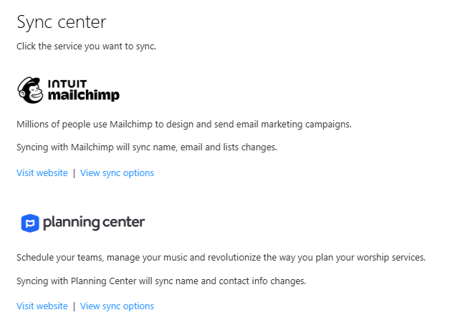
Task: Click the 'Syncing with Mailchimp will sync' sentence
Action: point(147,147)
